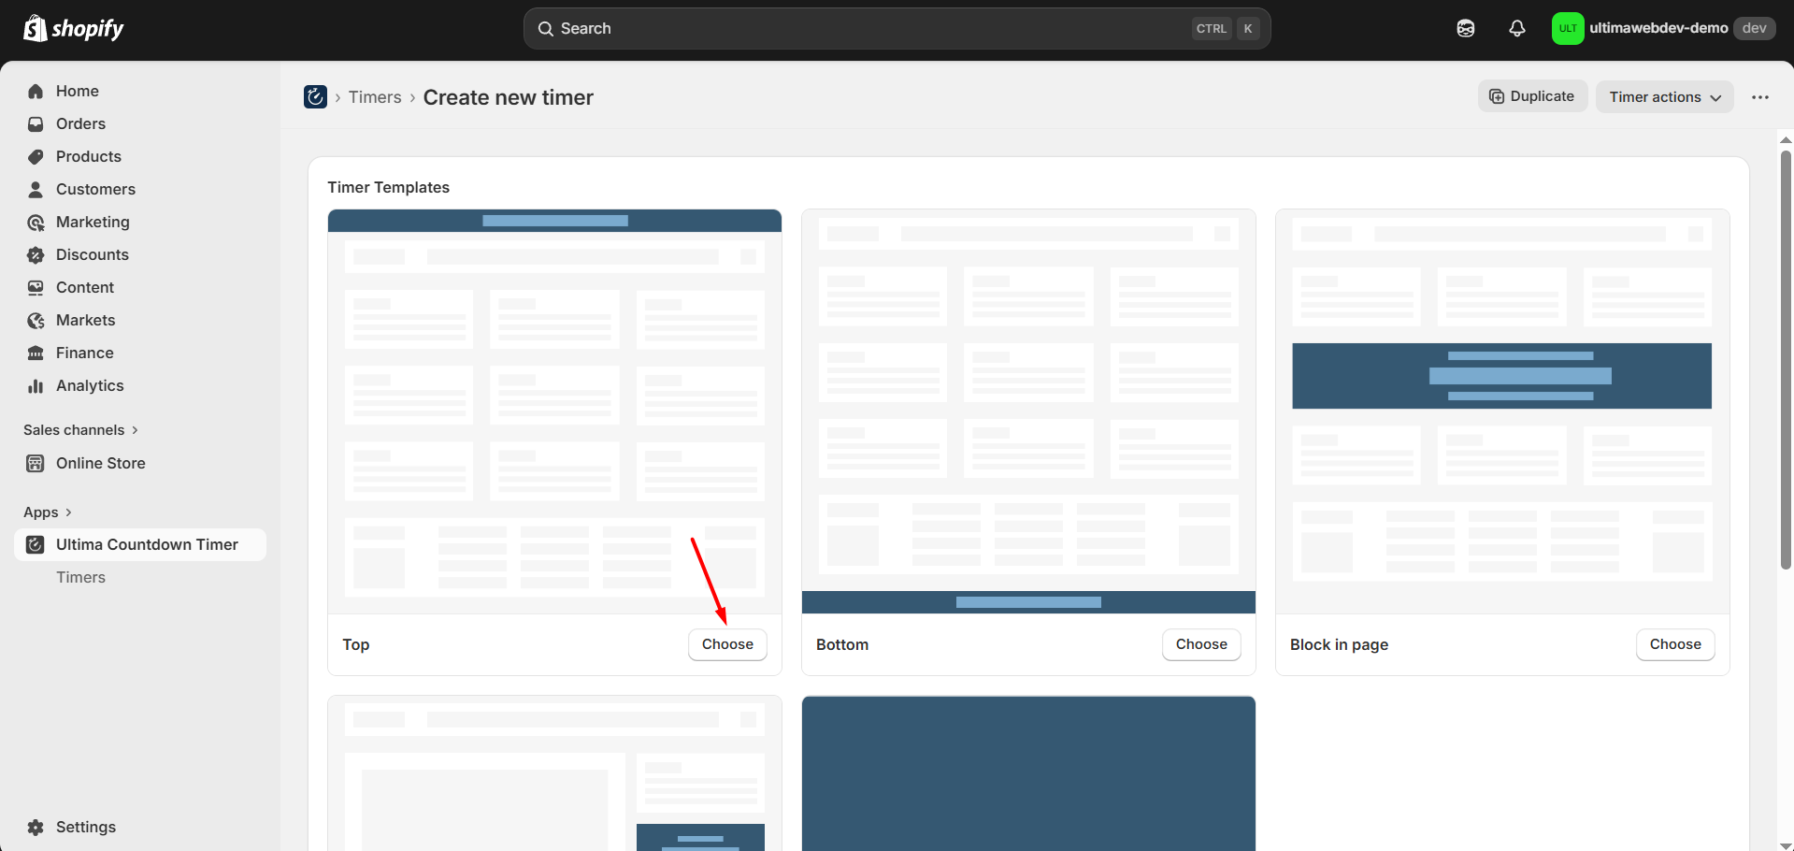Click the dev badge in top bar
The width and height of the screenshot is (1794, 851).
point(1755,28)
